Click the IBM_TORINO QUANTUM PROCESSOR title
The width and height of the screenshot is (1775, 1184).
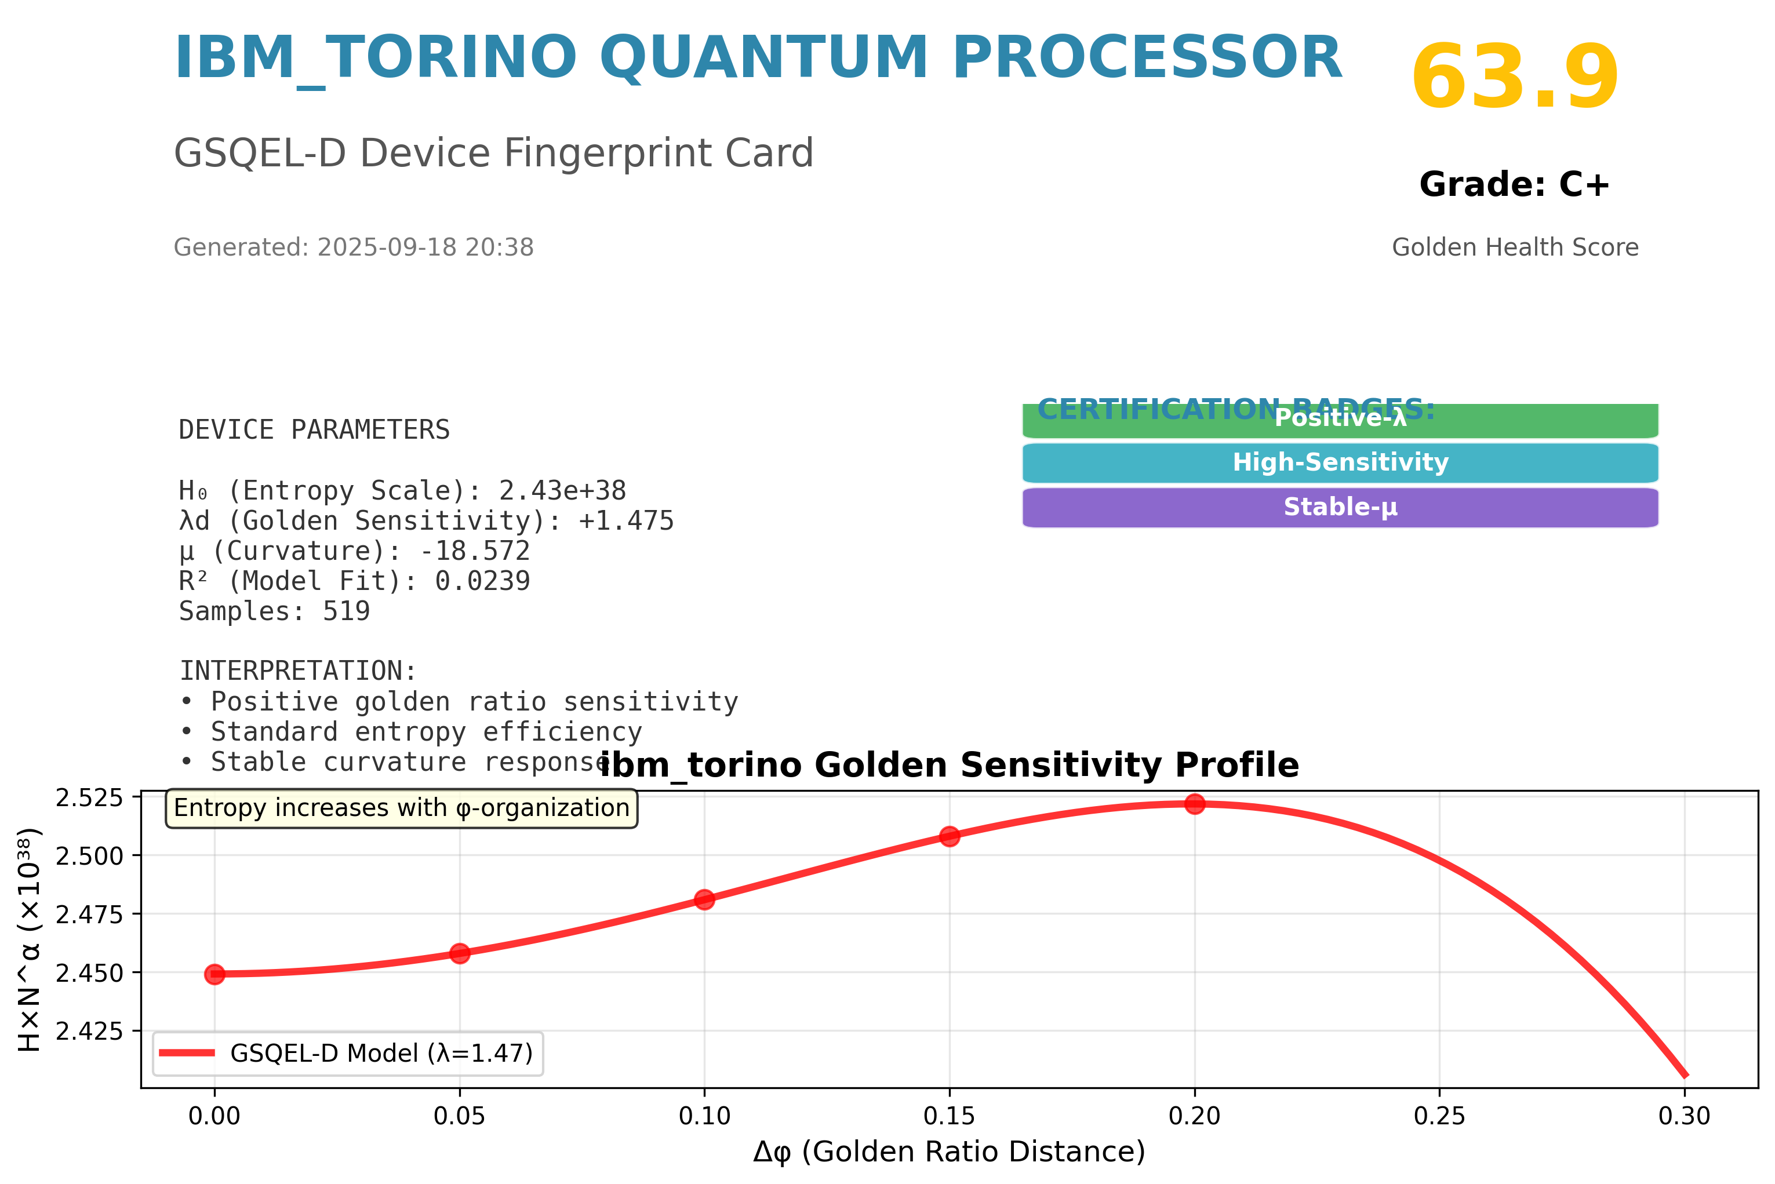pyautogui.click(x=758, y=60)
